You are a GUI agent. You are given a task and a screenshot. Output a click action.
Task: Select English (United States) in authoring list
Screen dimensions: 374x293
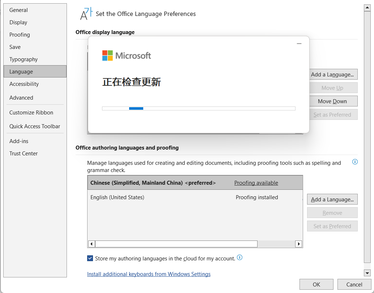[x=117, y=197]
